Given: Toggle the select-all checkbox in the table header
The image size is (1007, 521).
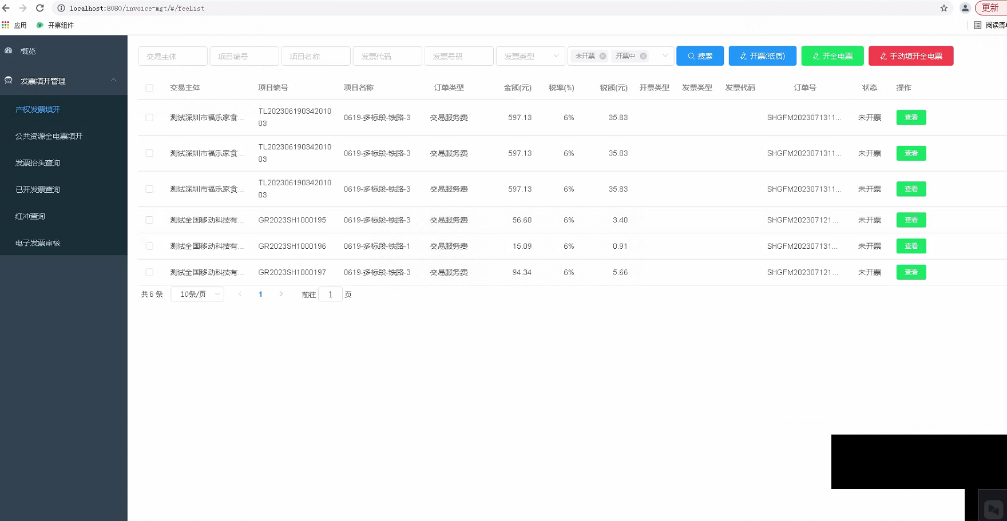Looking at the screenshot, I should tap(149, 88).
